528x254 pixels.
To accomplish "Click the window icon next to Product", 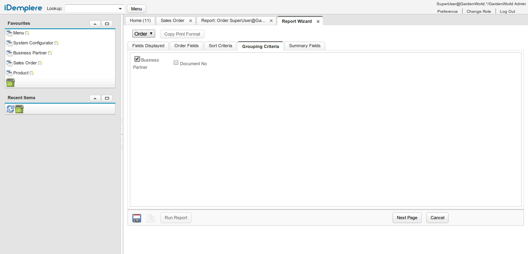I will click(9, 73).
